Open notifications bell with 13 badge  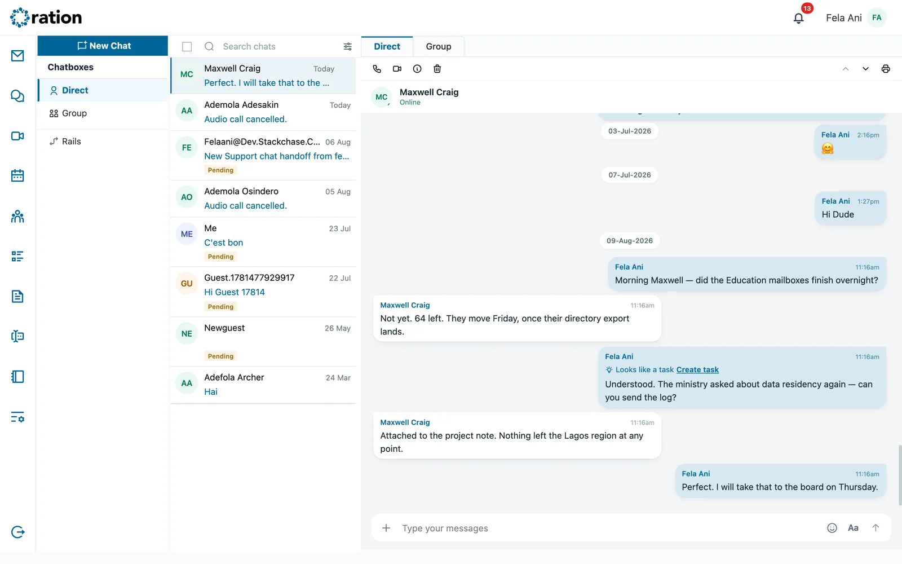pos(799,18)
